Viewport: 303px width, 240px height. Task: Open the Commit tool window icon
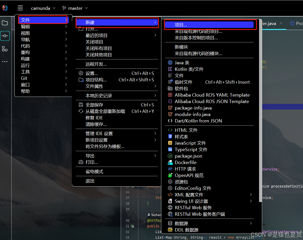pyautogui.click(x=5, y=36)
